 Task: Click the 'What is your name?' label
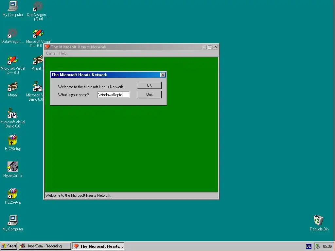pos(74,95)
